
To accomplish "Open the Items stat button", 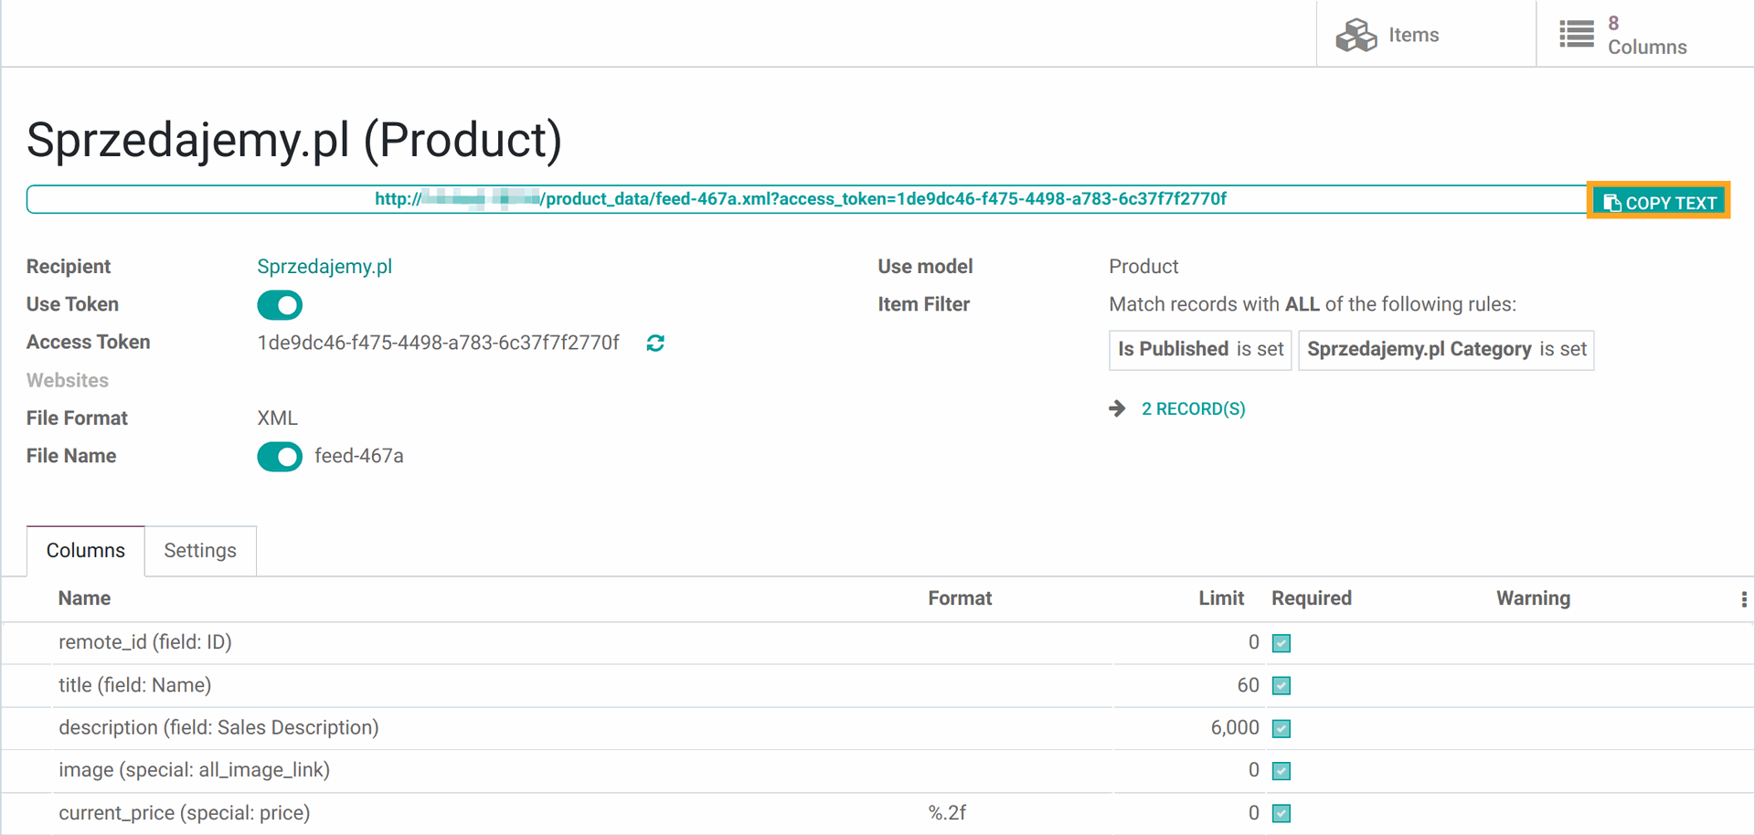I will tap(1426, 35).
